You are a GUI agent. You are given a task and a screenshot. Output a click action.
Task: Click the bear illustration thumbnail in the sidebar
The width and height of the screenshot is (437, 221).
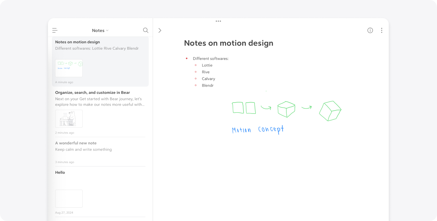(x=69, y=118)
